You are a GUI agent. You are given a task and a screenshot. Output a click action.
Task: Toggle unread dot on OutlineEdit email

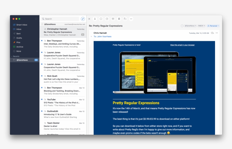[x=42, y=111]
